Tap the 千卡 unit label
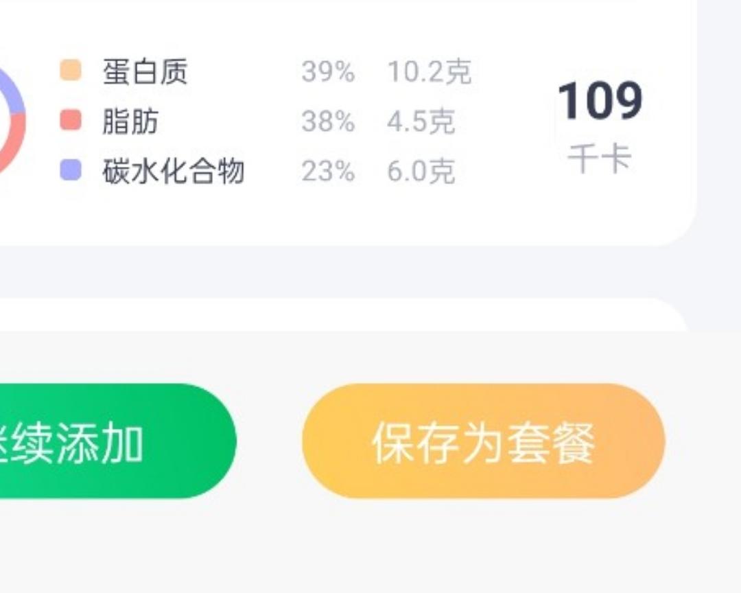 coord(599,159)
